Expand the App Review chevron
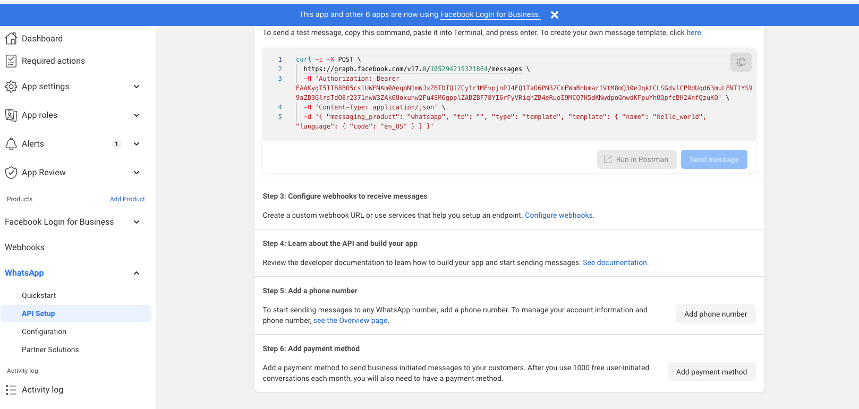The image size is (859, 409). pyautogui.click(x=137, y=173)
